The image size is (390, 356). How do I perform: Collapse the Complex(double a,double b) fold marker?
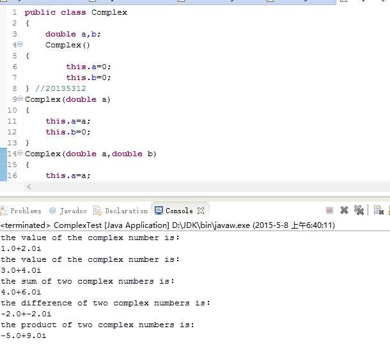pyautogui.click(x=20, y=153)
